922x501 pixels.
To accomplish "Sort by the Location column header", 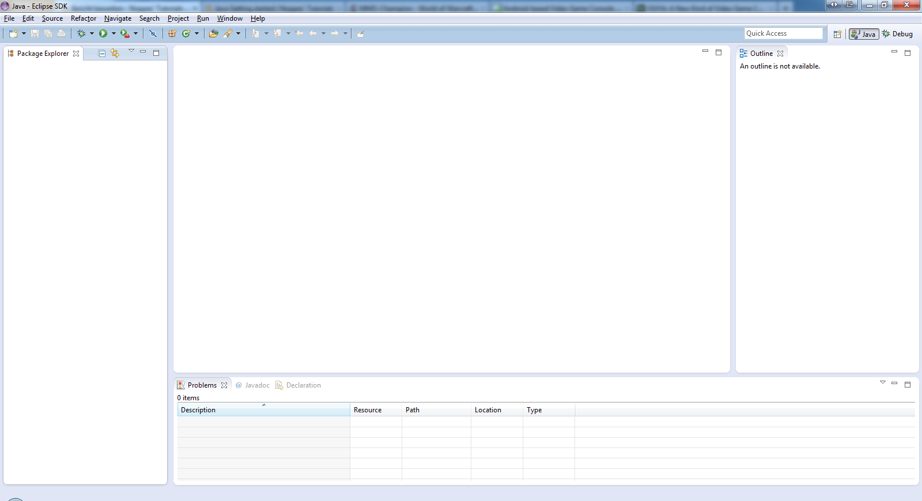I will point(497,410).
